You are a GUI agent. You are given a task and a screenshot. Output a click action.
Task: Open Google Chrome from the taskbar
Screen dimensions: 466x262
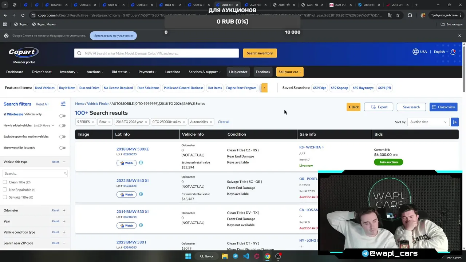(268, 256)
